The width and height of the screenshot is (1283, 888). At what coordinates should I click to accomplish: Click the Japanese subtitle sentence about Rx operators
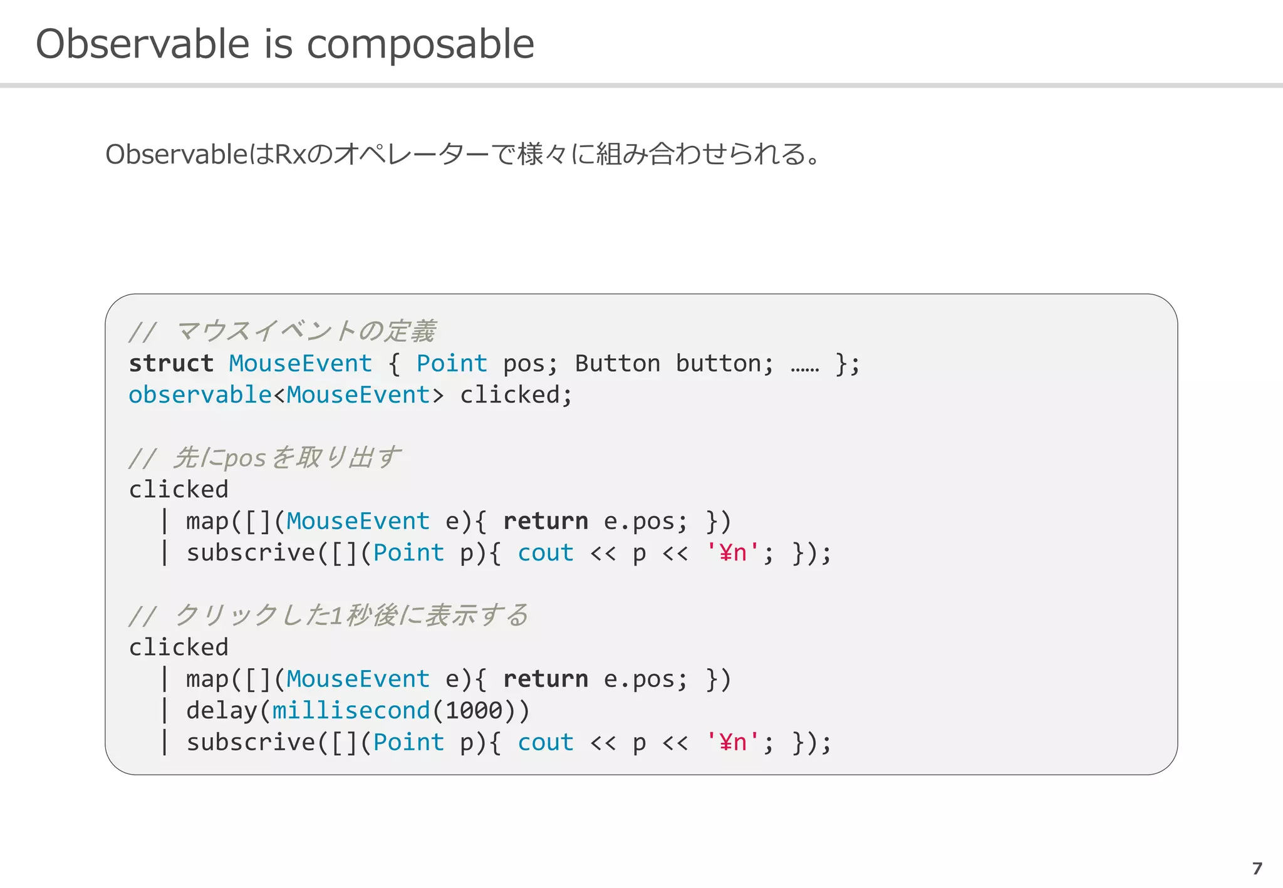[x=463, y=154]
